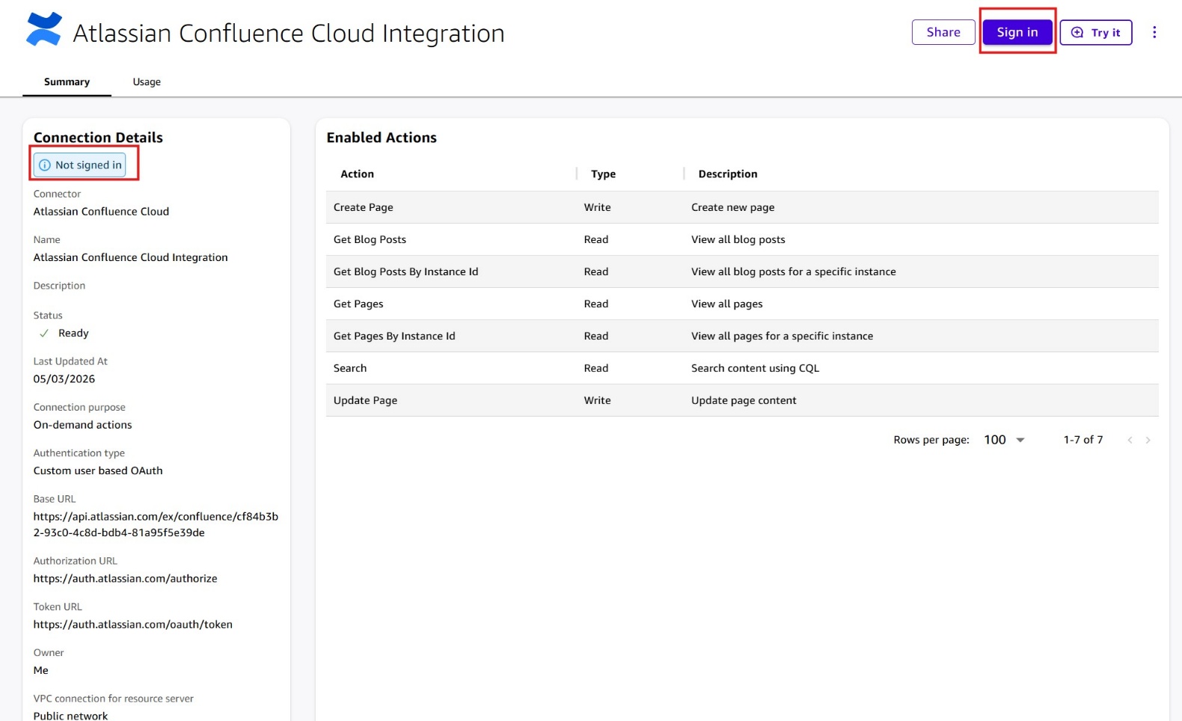Click the 'View all pages' description cell

pyautogui.click(x=726, y=304)
